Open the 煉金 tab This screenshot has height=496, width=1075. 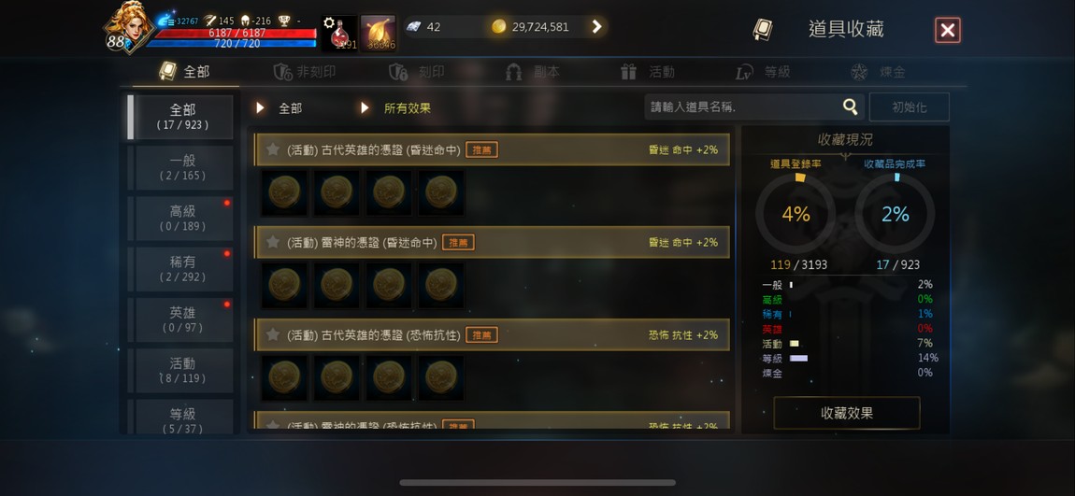(878, 72)
